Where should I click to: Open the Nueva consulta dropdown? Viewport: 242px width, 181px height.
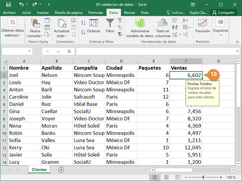(35, 28)
